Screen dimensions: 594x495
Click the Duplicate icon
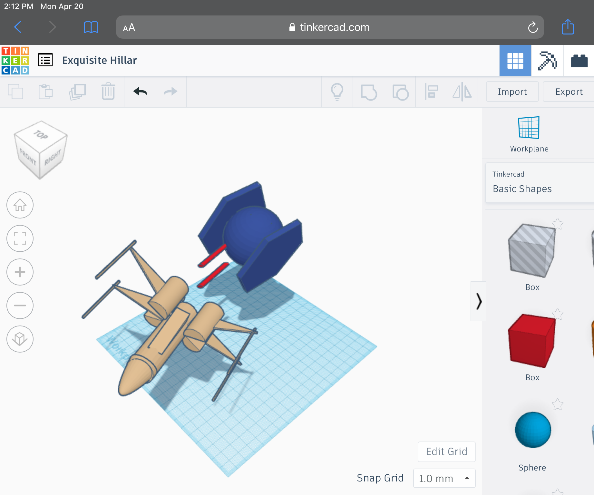[x=77, y=92]
